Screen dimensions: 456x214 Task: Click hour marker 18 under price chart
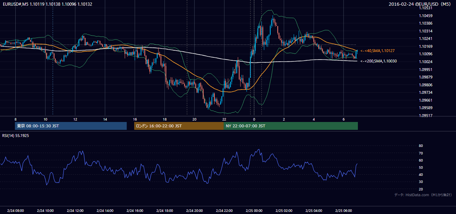(x=164, y=119)
